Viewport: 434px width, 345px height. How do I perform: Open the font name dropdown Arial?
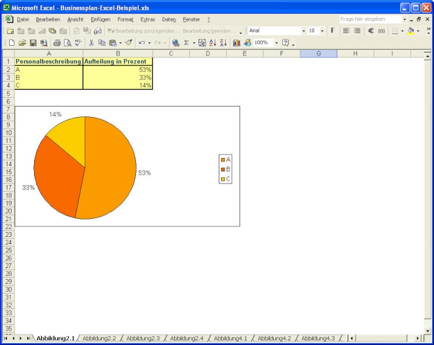pos(304,31)
